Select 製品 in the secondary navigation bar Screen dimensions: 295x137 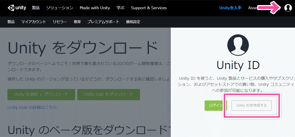coord(11,22)
